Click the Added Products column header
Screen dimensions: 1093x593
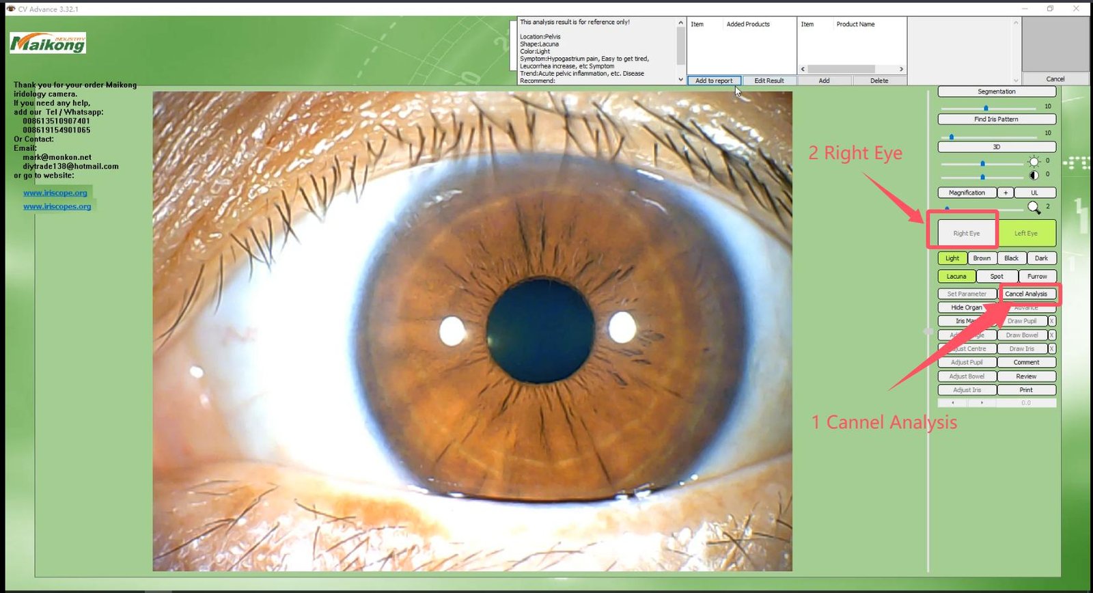(748, 24)
